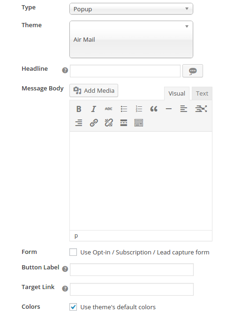234x320 pixels.
Task: Insert horizontal line
Action: pyautogui.click(x=169, y=109)
